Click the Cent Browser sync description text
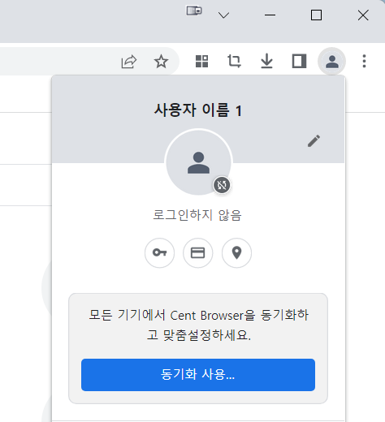The image size is (385, 422). coord(198,325)
